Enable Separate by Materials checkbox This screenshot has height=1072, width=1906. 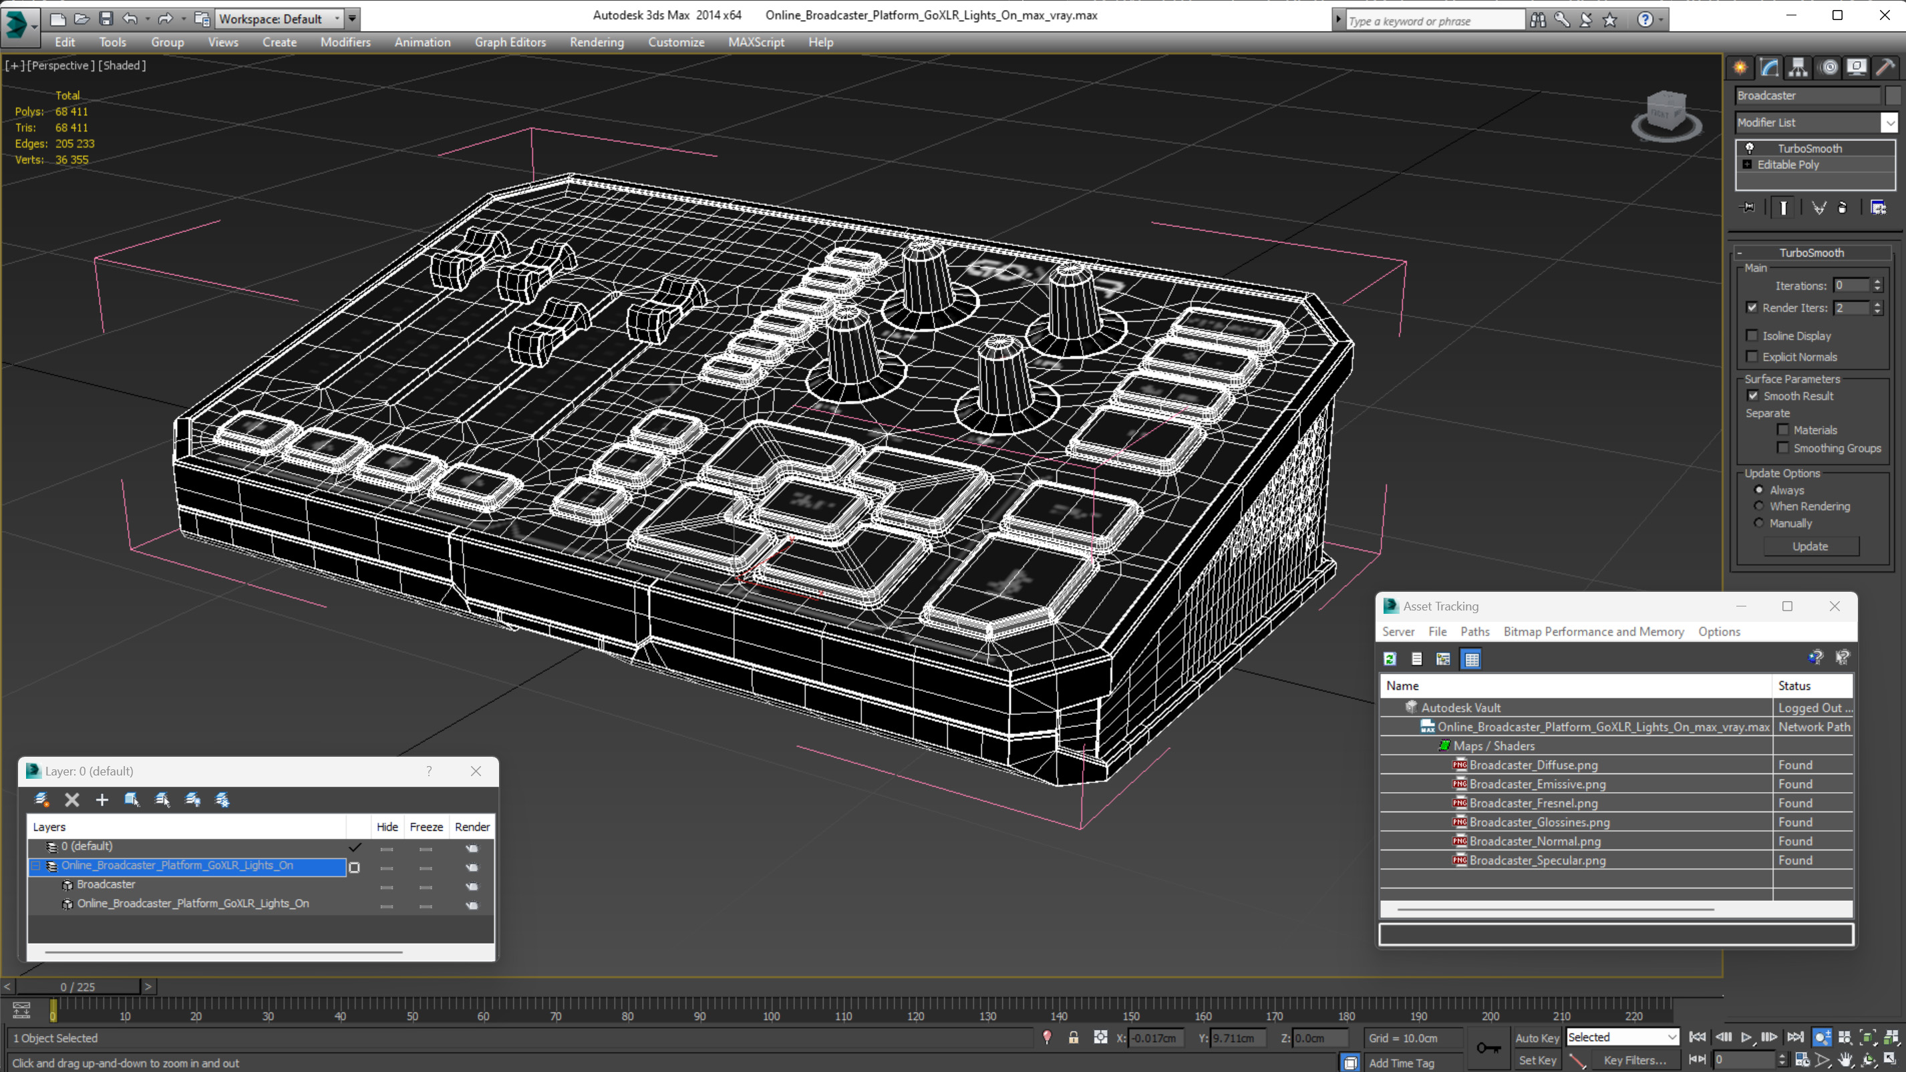1783,429
